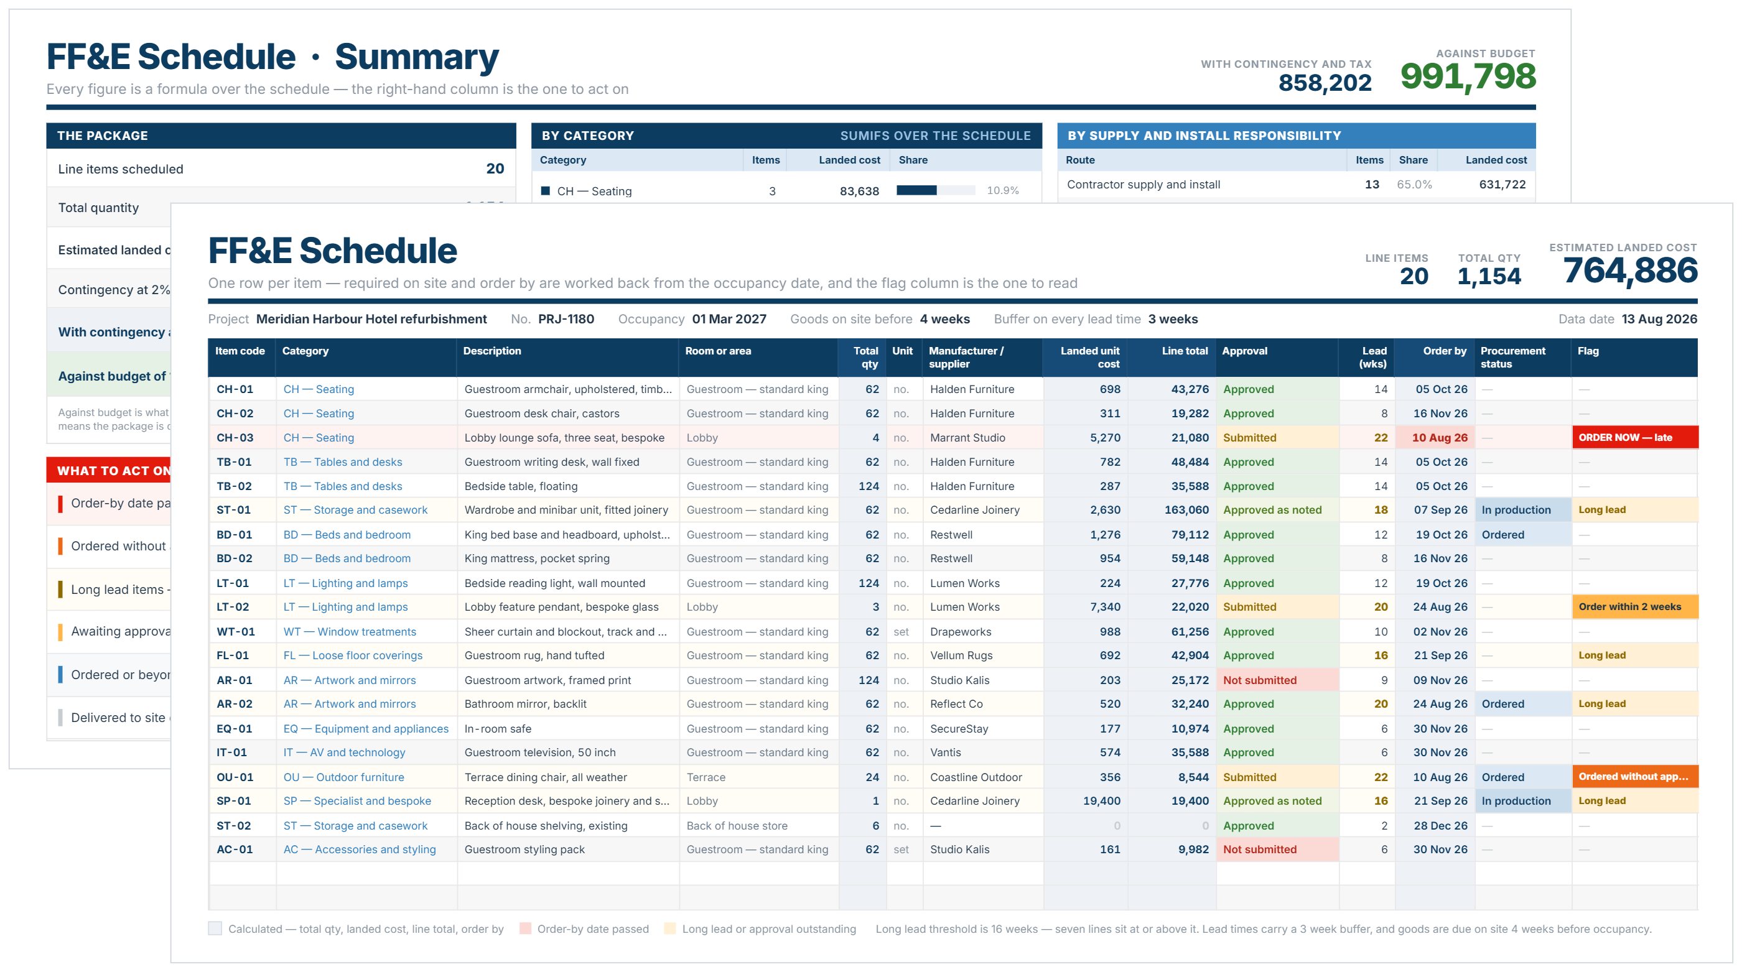Click 'BY SUPPLY AND INSTALL RESPONSIBILITY' header in Summary
The image size is (1742, 972).
[x=1296, y=135]
